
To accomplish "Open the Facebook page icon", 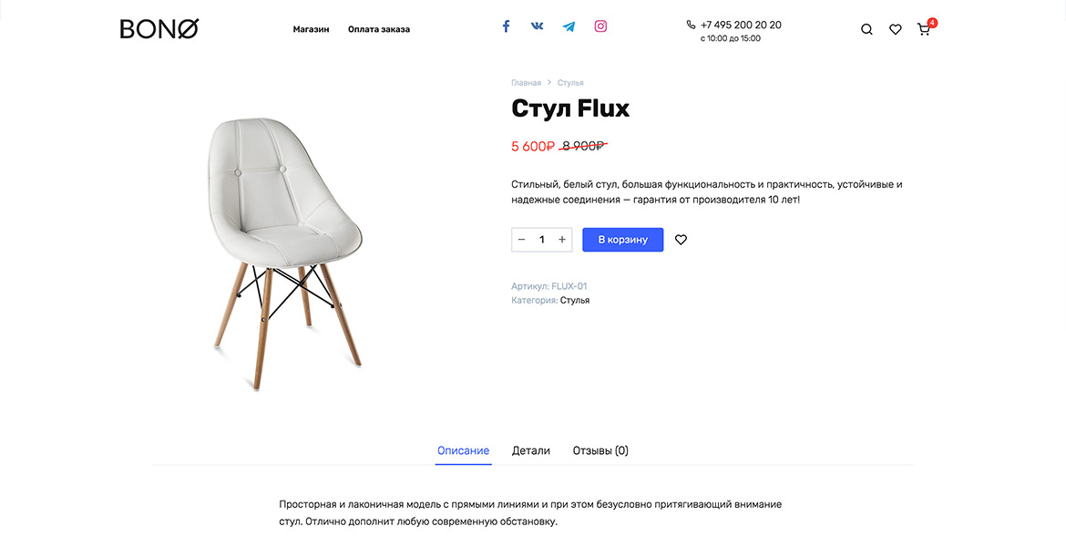I will 506,26.
